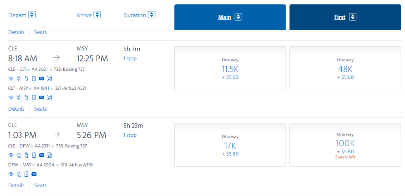Click live TV icon for AA 1841
This screenshot has height=196, width=405.
click(x=42, y=97)
